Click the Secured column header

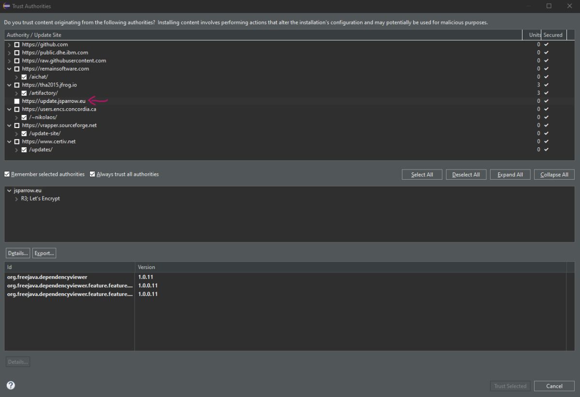pos(553,35)
